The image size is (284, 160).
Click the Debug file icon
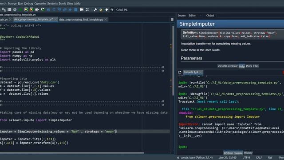pos(48,10)
